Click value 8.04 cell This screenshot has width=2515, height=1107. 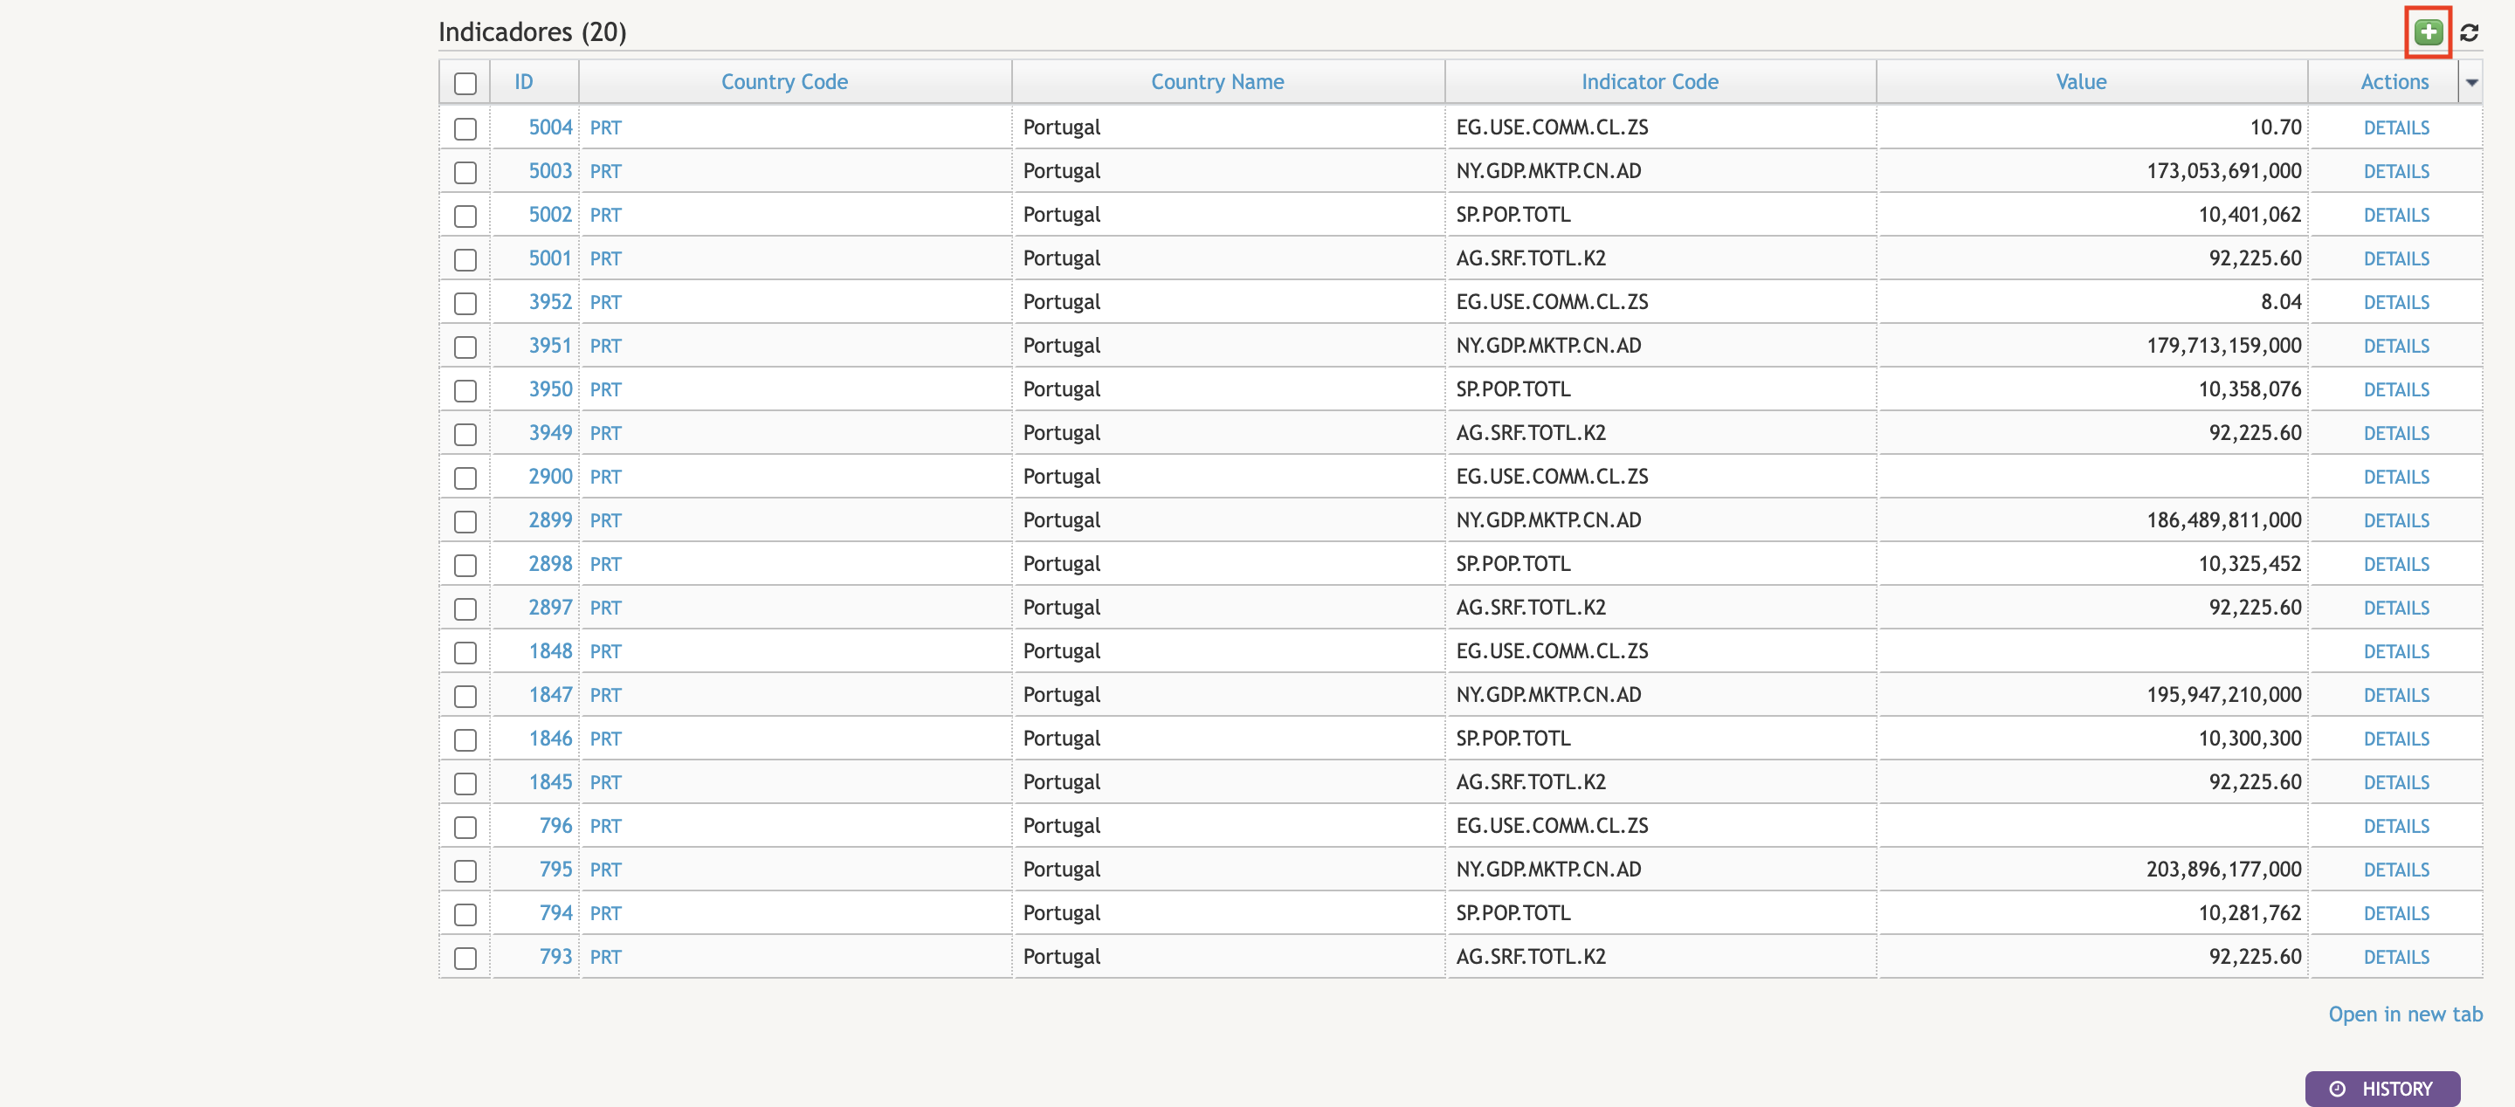pos(2281,302)
